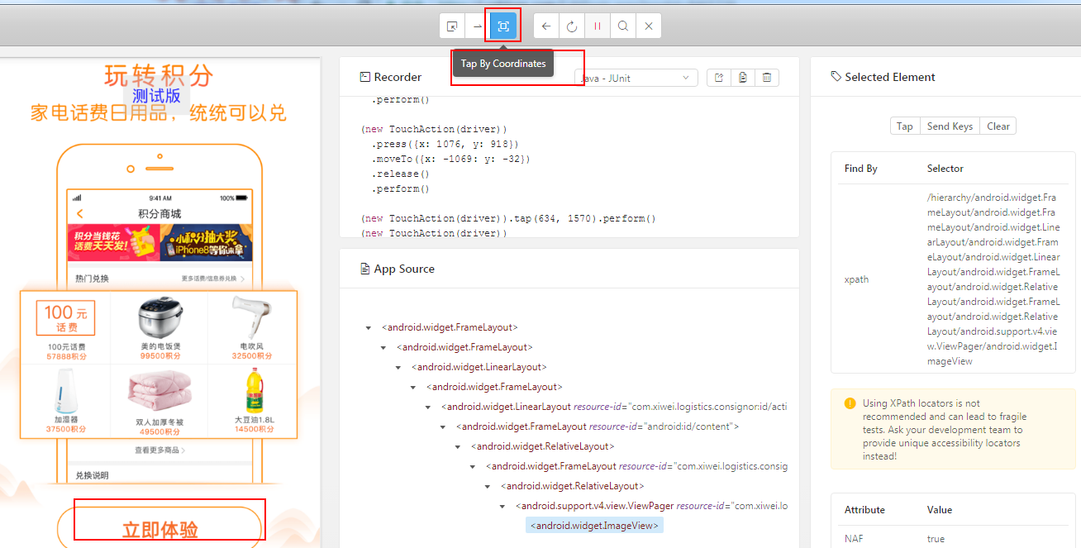Viewport: 1081px width, 548px height.
Task: Select FrameLayout row with com.xiwei.logistics.consig id
Action: tap(636, 466)
